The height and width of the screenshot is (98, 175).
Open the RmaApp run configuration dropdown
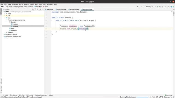coord(148,7)
